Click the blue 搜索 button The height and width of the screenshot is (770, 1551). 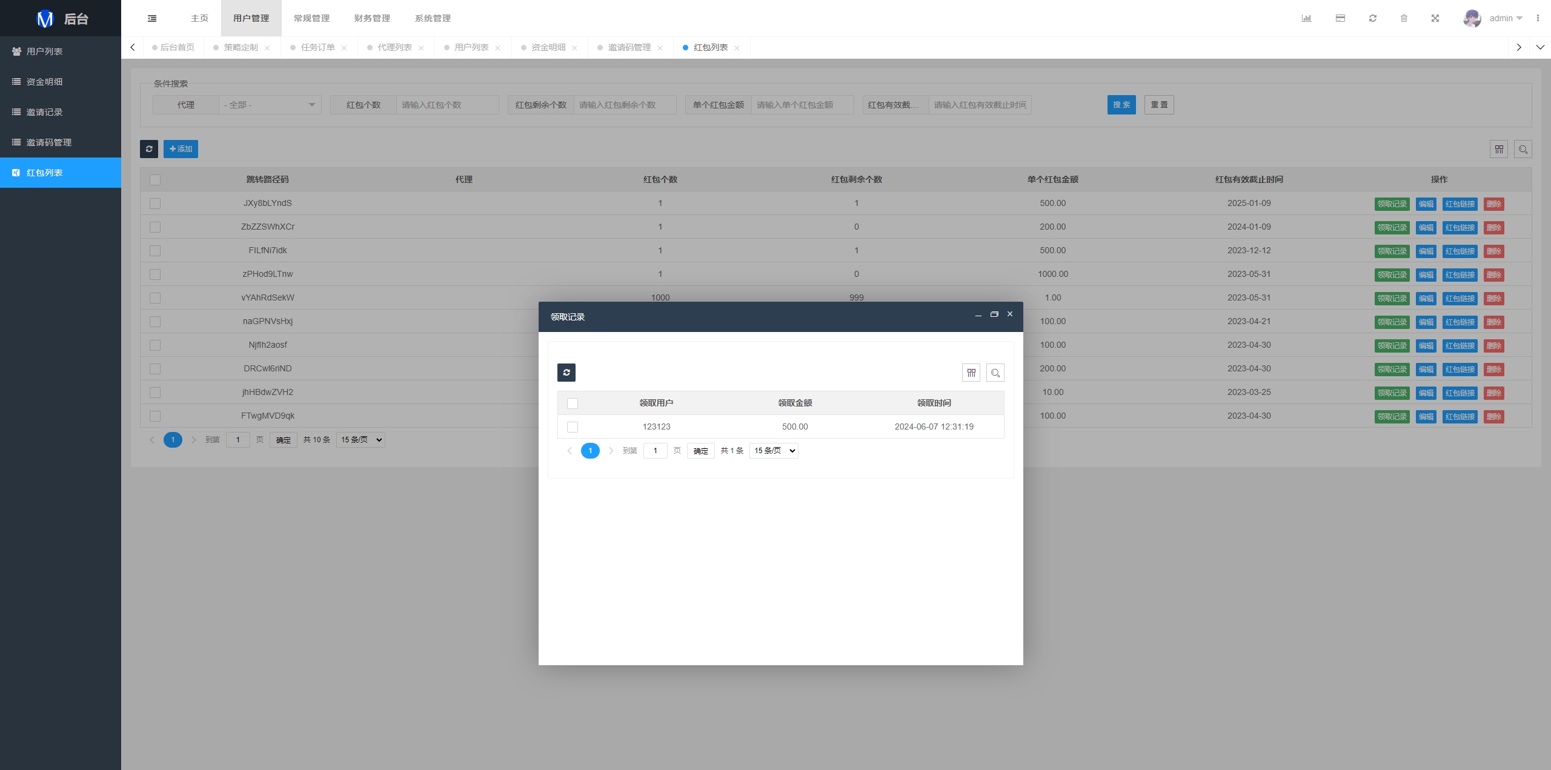(1121, 105)
